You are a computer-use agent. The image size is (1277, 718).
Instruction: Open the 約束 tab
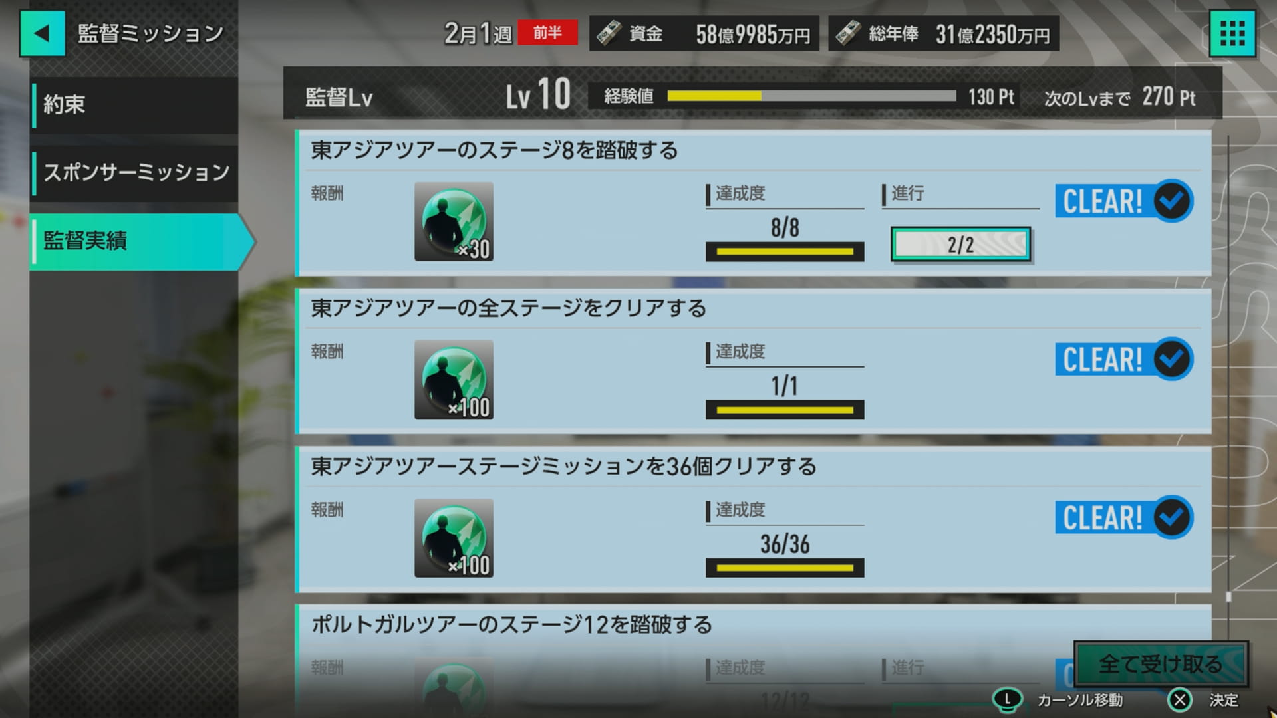click(x=134, y=105)
